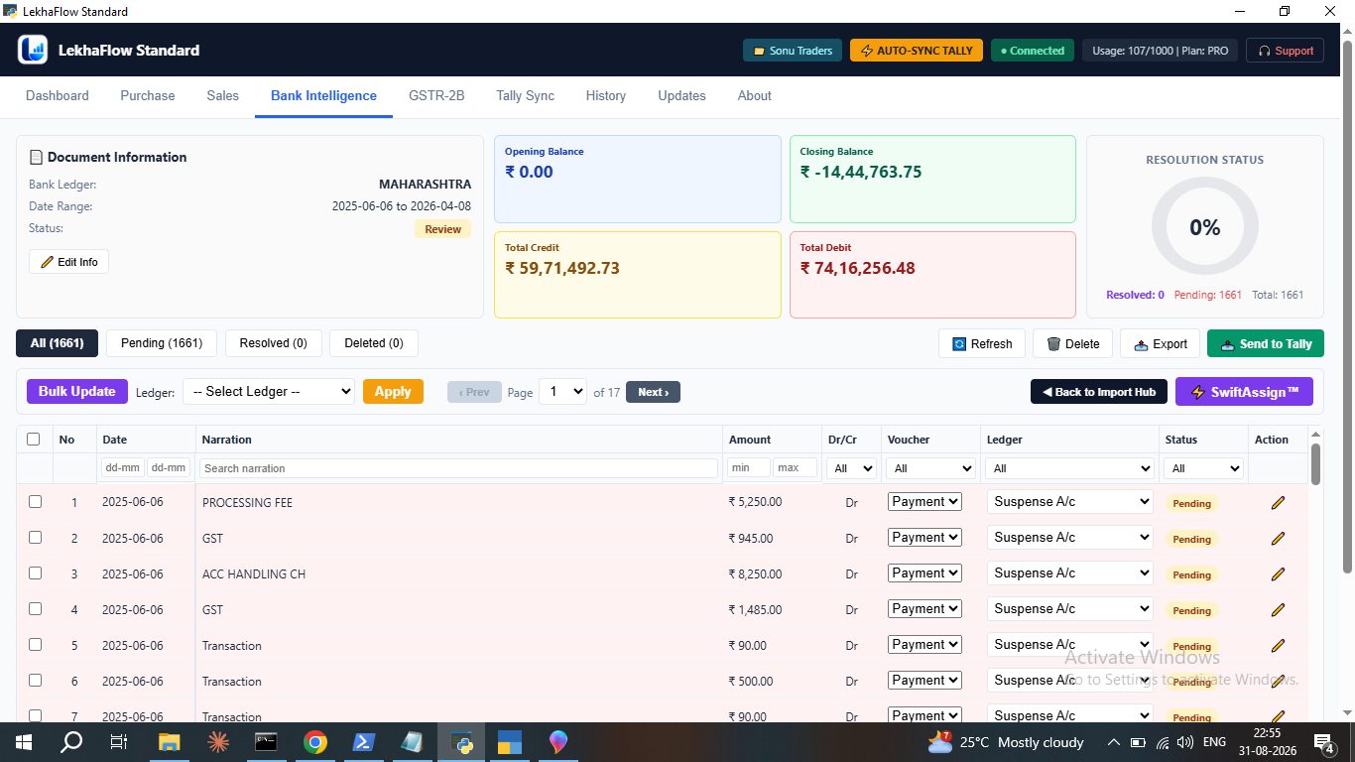The image size is (1355, 762).
Task: Select row 5 Transaction checkbox
Action: point(35,645)
